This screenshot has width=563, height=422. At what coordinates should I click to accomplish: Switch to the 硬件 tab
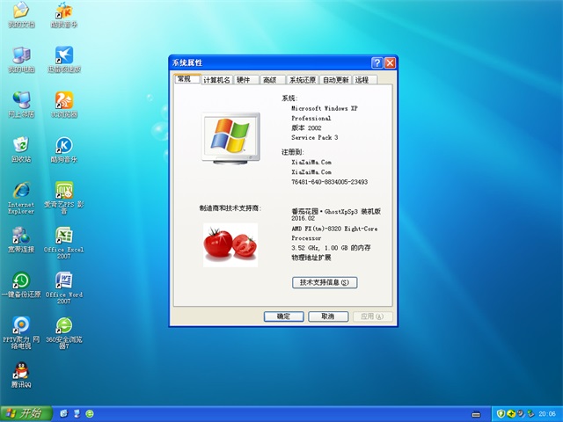[x=244, y=80]
